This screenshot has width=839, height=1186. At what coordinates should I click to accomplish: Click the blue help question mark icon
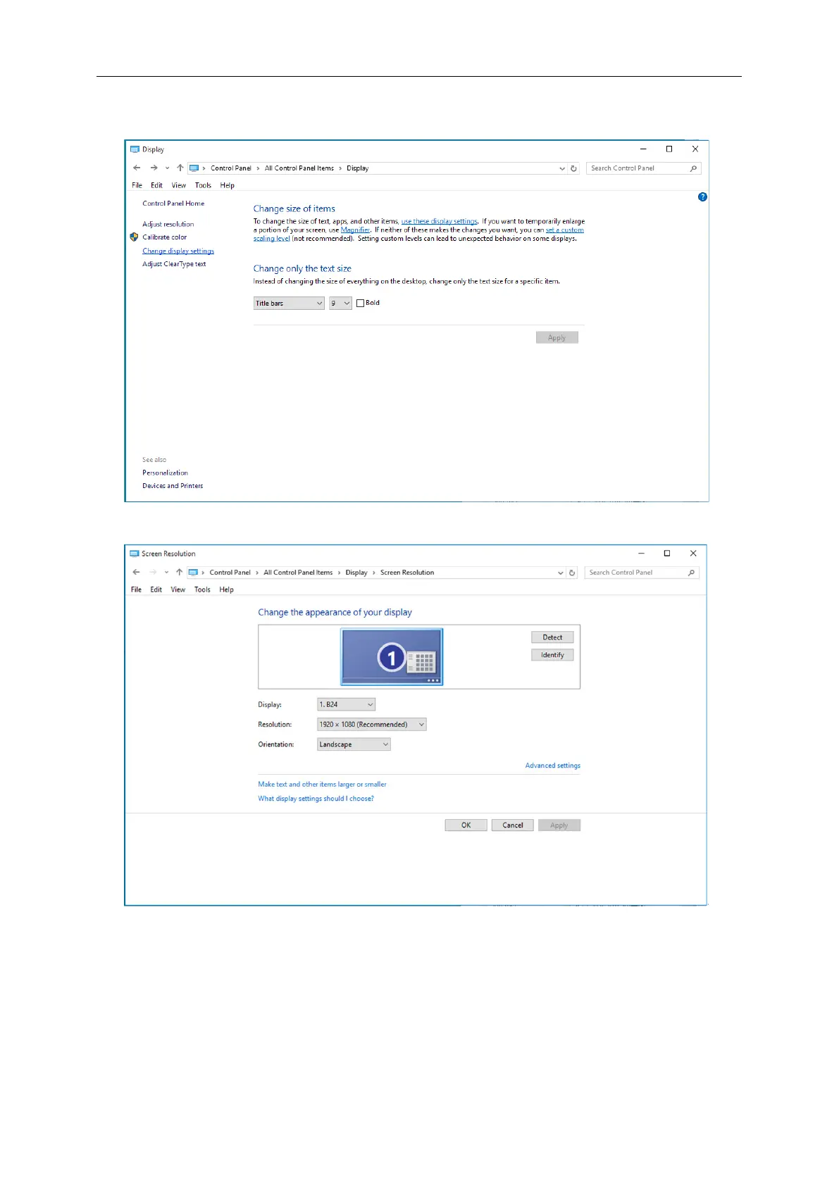coord(702,197)
